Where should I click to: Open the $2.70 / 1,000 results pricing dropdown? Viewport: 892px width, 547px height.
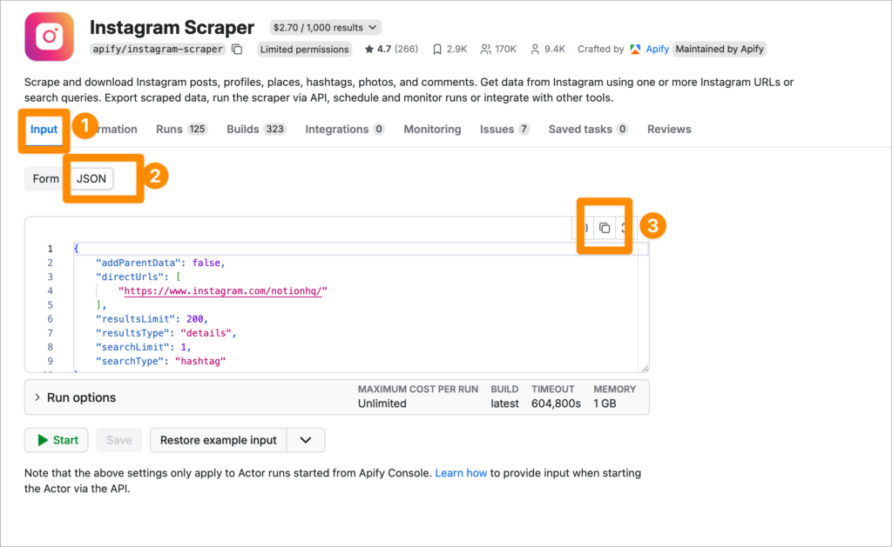pyautogui.click(x=325, y=28)
